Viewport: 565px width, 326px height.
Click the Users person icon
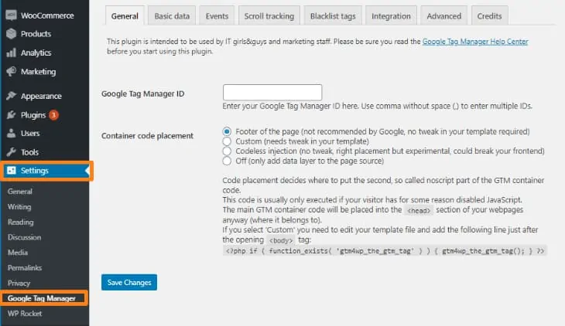tap(11, 134)
